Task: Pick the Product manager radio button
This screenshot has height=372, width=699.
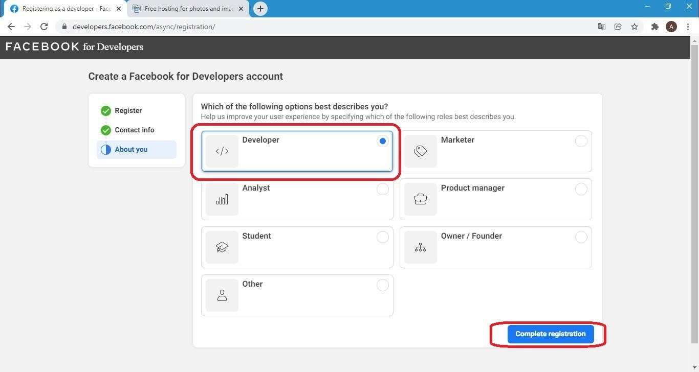Action: click(581, 189)
